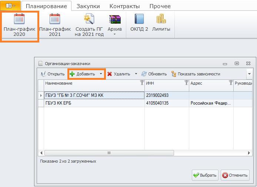257x187 pixels.
Task: Open filter for Наименование column
Action: click(142, 83)
